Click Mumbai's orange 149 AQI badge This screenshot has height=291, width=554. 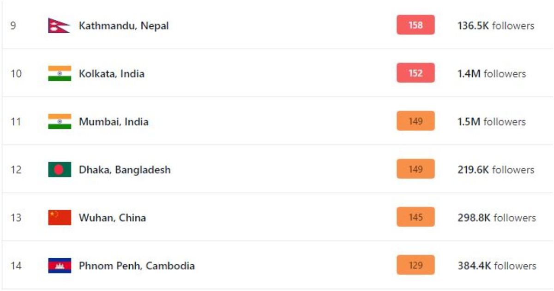[x=415, y=121]
